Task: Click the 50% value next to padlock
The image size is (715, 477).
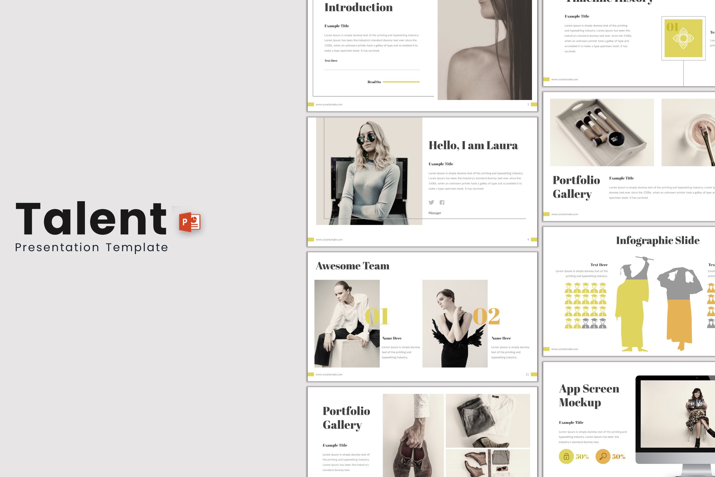Action: coord(582,457)
